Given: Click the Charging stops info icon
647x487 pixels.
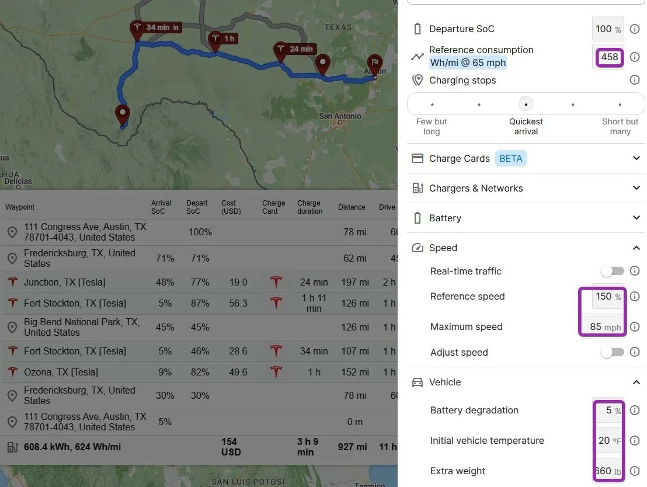Looking at the screenshot, I should [x=635, y=79].
